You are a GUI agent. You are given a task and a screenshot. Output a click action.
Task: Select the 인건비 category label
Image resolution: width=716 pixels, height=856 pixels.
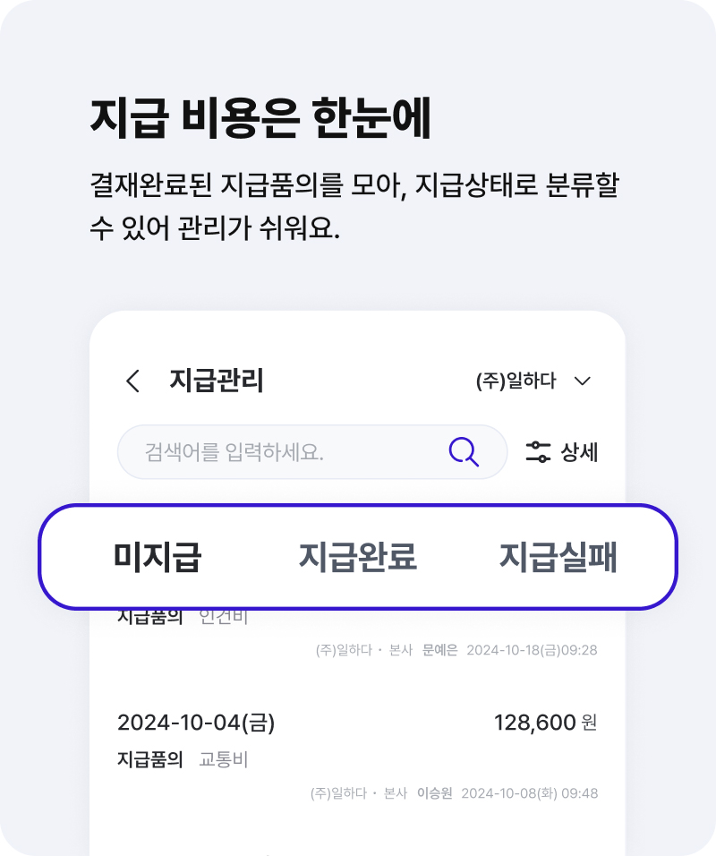pyautogui.click(x=223, y=618)
